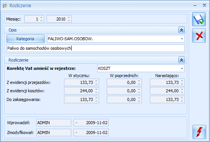210x142 pixels.
Task: Click the description field with Paliwo do samochodów osobowych
Action: click(x=96, y=48)
